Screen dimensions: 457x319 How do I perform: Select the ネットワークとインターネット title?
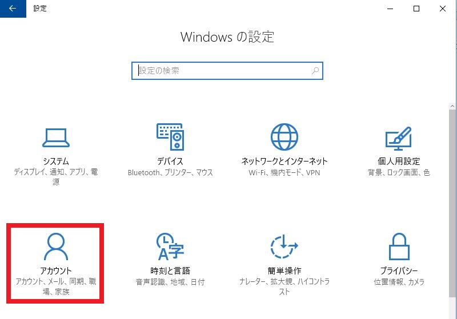pos(284,161)
